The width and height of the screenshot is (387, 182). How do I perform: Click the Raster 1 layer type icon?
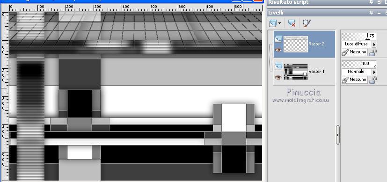[278, 66]
